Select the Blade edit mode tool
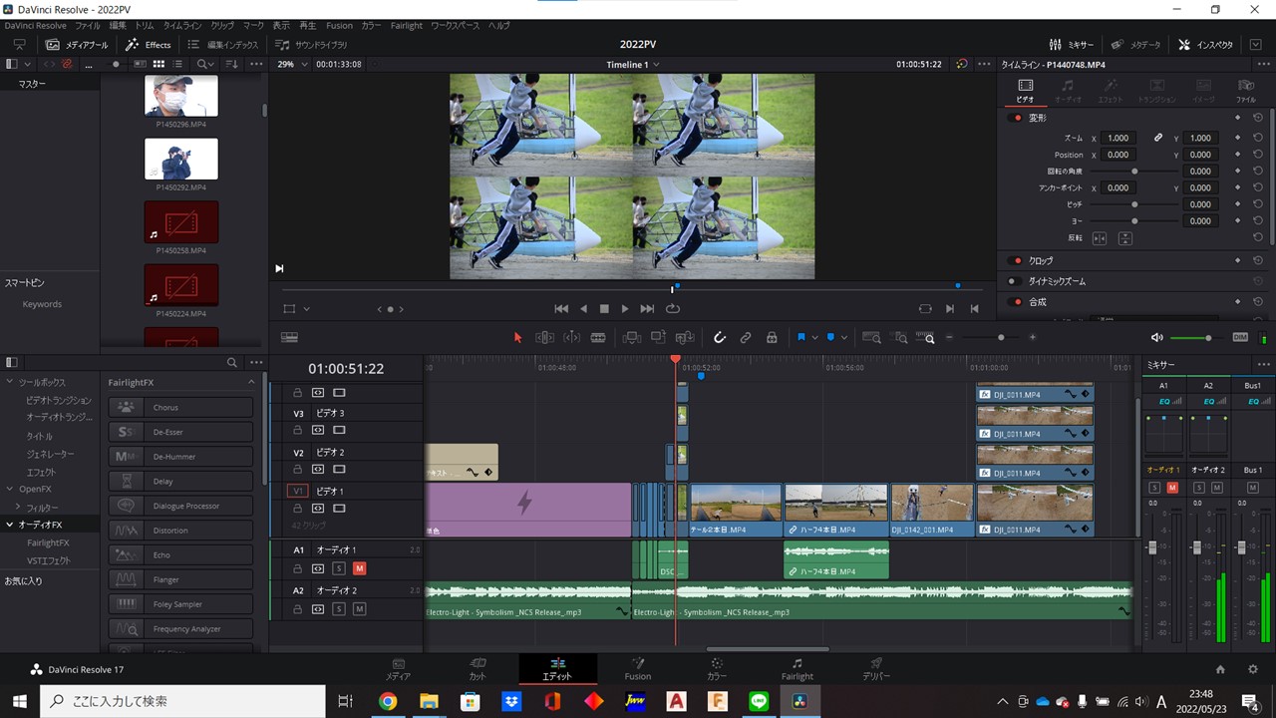Image resolution: width=1276 pixels, height=718 pixels. coord(598,338)
